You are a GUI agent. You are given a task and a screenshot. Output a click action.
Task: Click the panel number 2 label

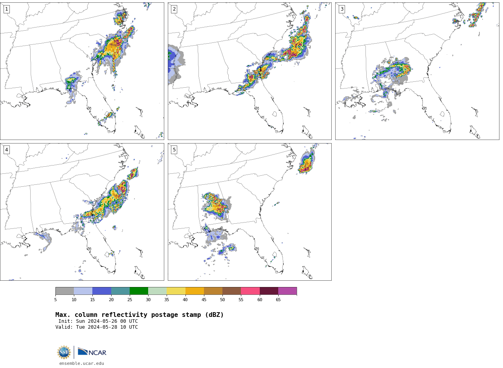[174, 9]
